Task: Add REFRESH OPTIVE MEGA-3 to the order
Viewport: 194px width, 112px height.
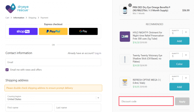Action: coord(179,87)
